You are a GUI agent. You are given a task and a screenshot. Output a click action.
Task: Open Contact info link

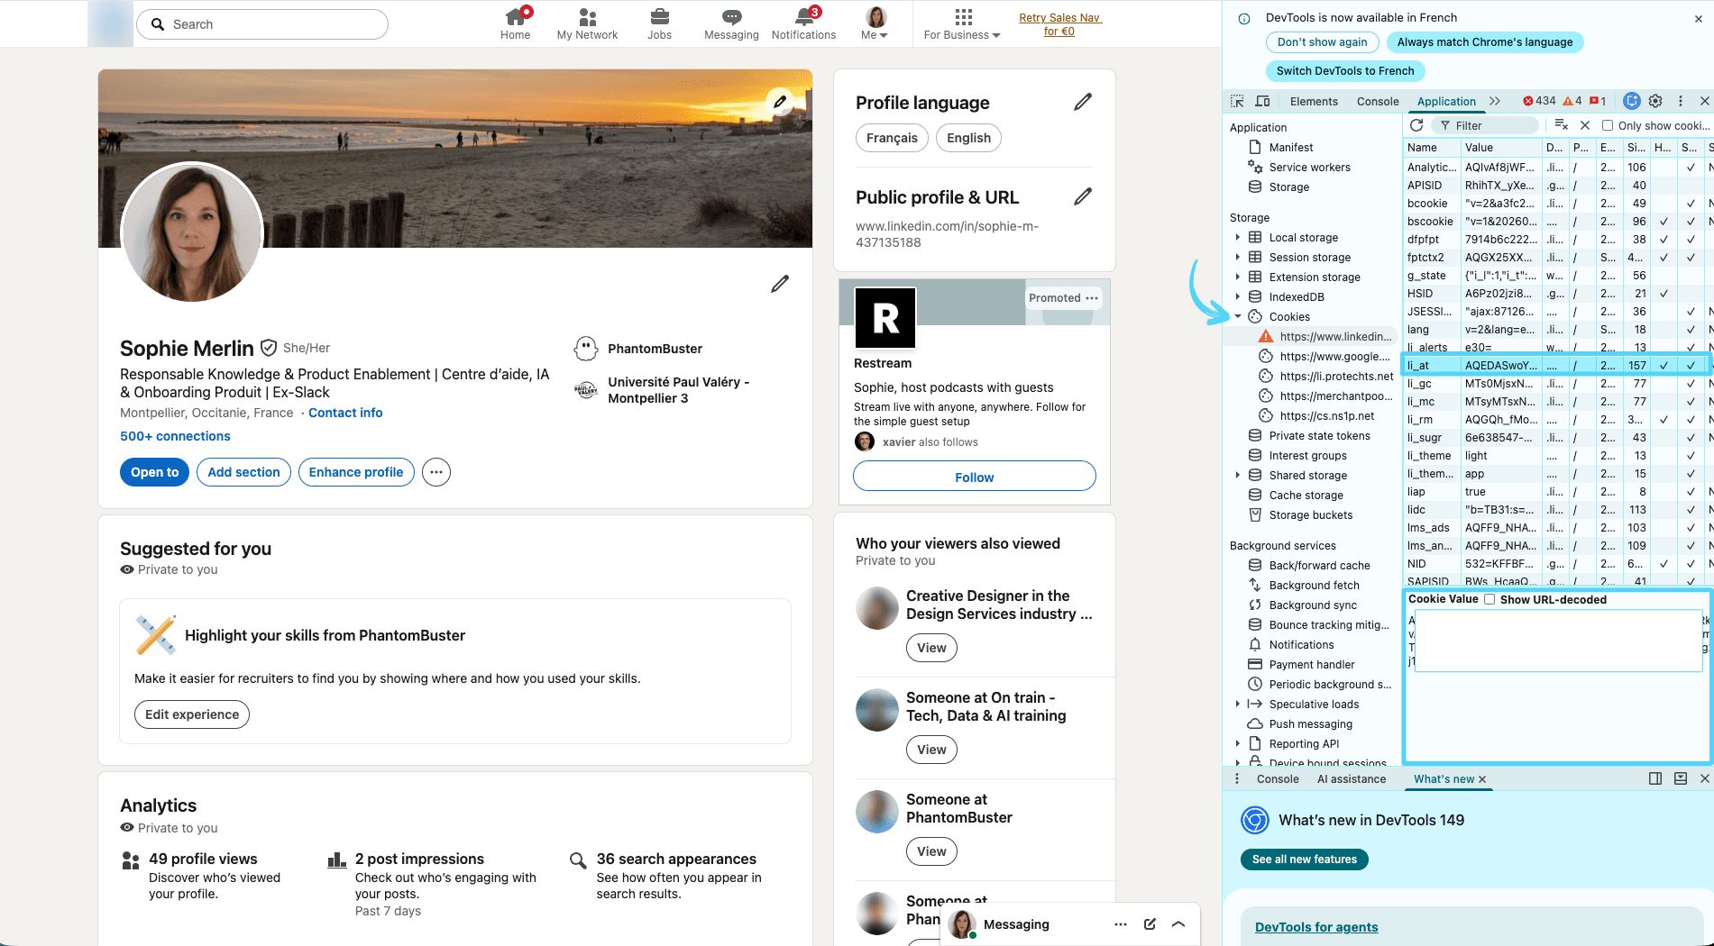coord(345,413)
